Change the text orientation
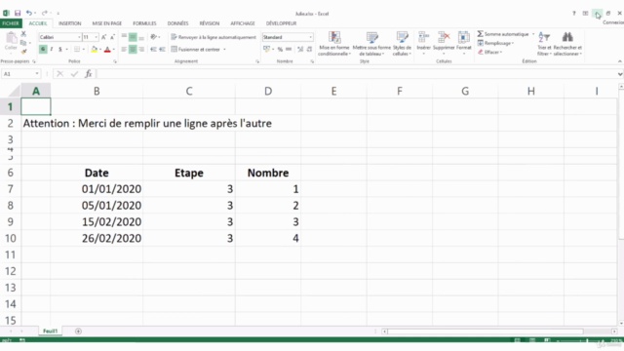Screen dimensions: 624x351 pos(154,37)
